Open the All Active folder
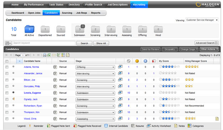The width and height of the screenshot is (223, 130). click(30, 29)
